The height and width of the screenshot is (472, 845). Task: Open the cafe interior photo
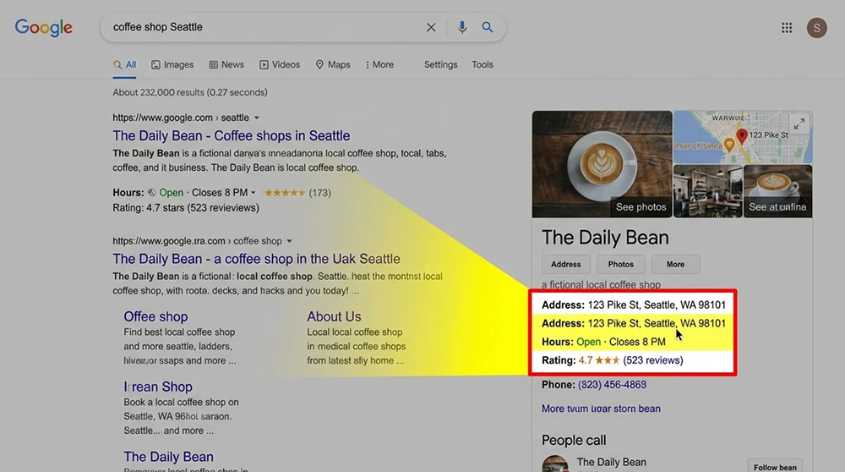(707, 191)
